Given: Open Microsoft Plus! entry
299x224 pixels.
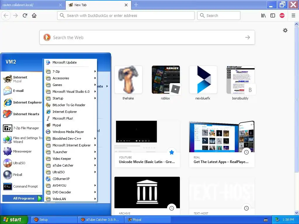Looking at the screenshot, I should (x=71, y=118).
